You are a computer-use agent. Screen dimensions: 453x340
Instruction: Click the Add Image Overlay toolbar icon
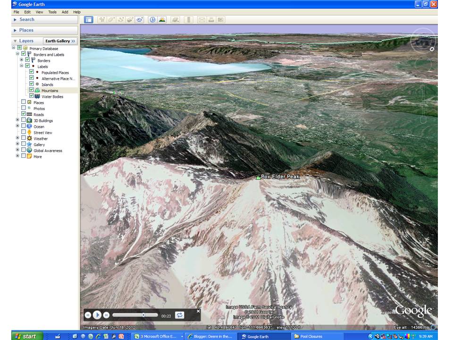coord(130,20)
